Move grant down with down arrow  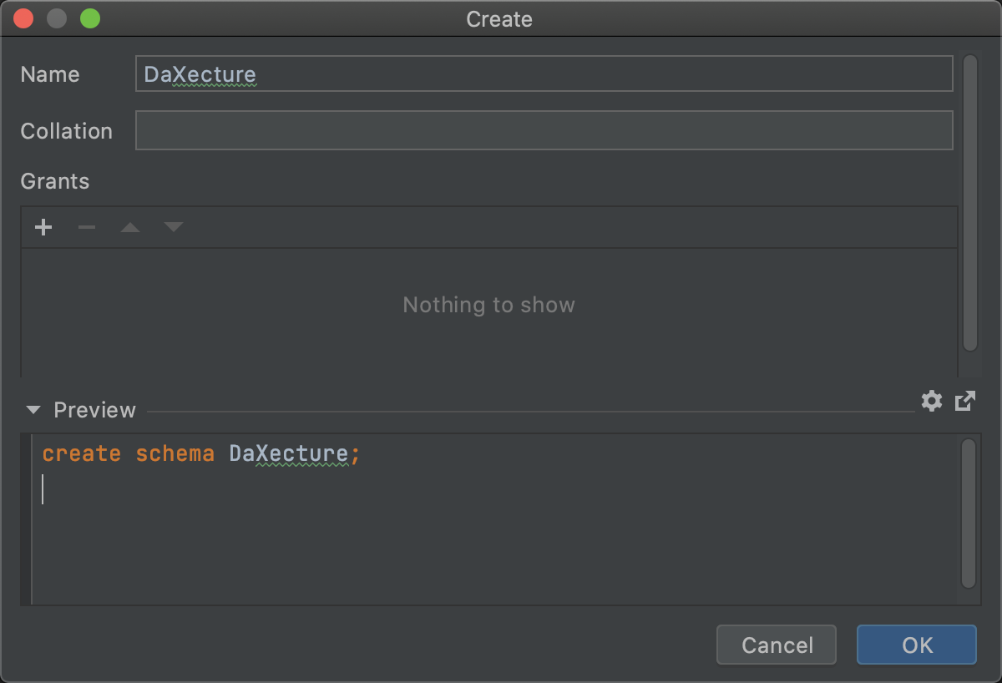174,227
